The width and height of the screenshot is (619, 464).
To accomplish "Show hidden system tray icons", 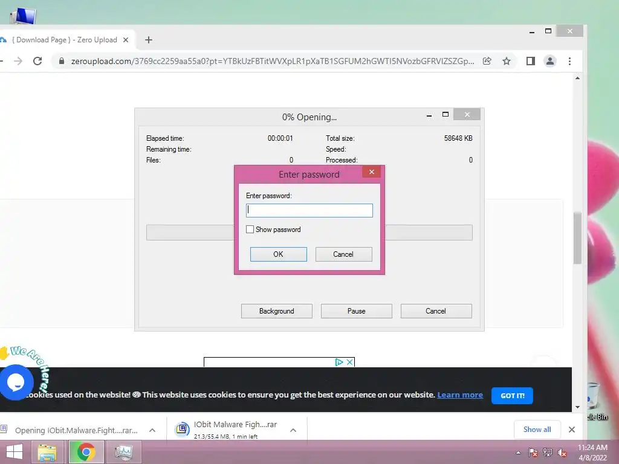I will pos(518,453).
